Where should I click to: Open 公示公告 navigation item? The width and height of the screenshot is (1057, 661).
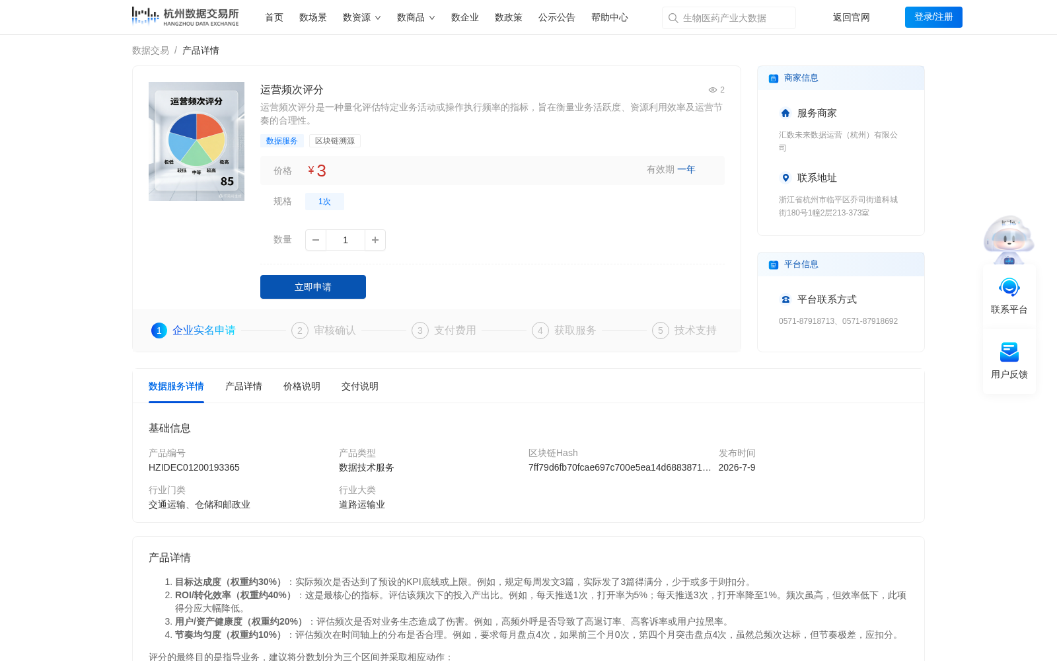pos(557,17)
